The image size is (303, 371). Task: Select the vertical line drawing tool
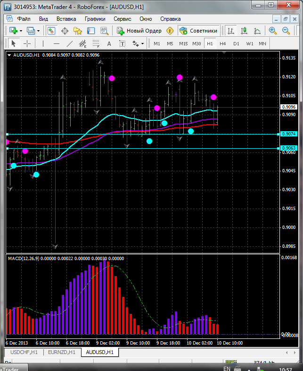click(43, 43)
